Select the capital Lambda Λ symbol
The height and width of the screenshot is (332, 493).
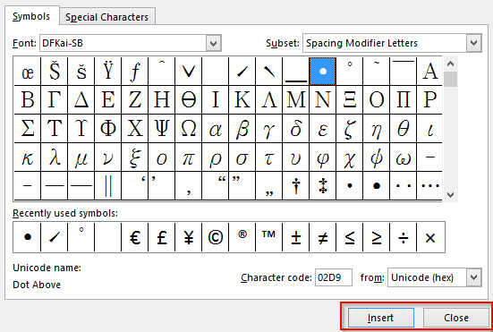click(268, 99)
